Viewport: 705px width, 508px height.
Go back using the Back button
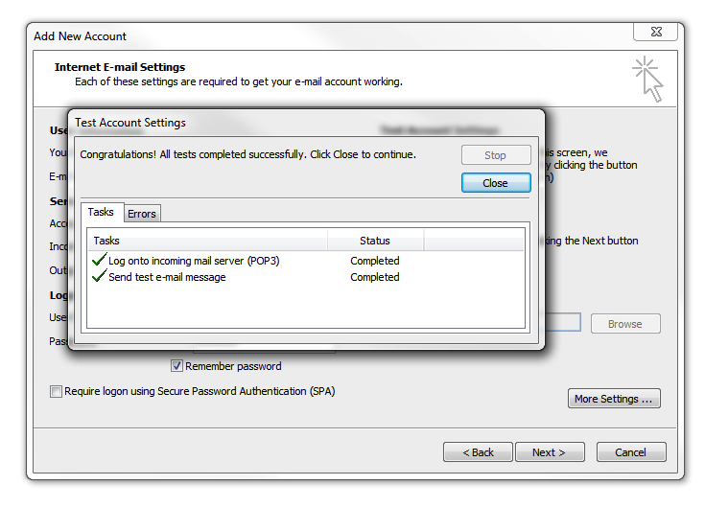point(478,451)
